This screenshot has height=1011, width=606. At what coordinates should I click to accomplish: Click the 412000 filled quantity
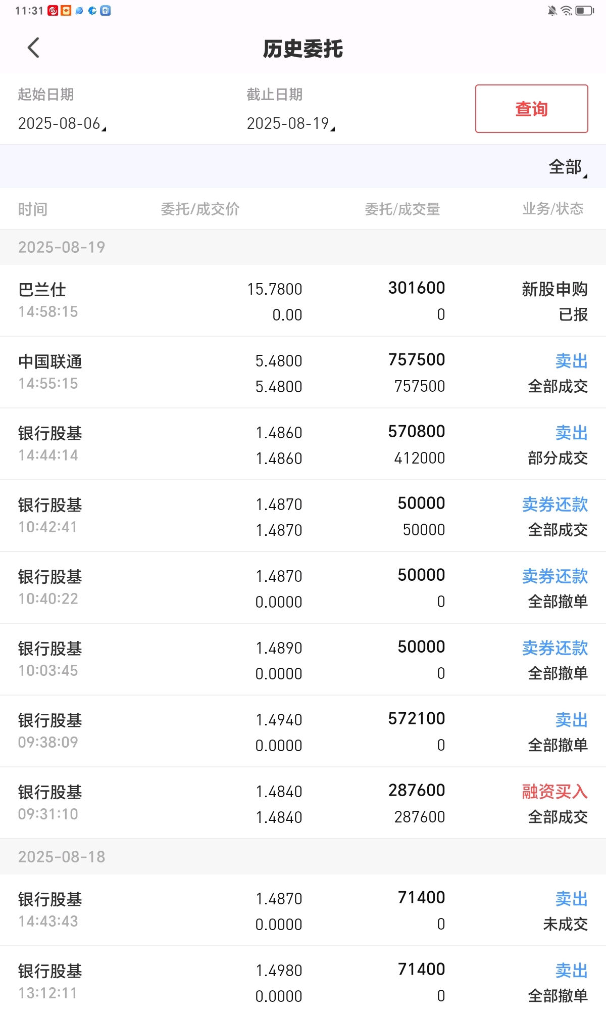tap(420, 458)
